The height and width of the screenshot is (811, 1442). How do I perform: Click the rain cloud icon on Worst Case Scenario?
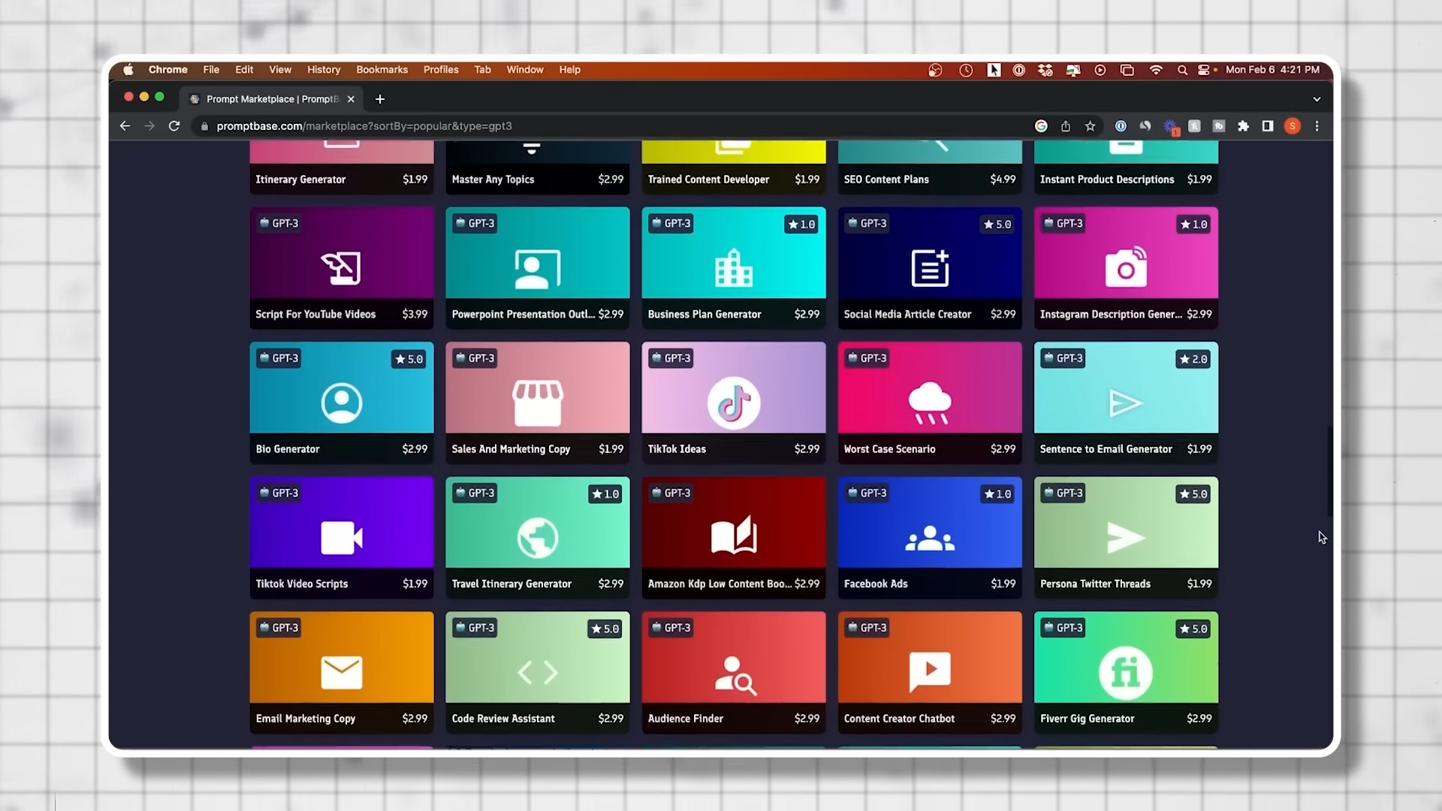click(x=929, y=403)
